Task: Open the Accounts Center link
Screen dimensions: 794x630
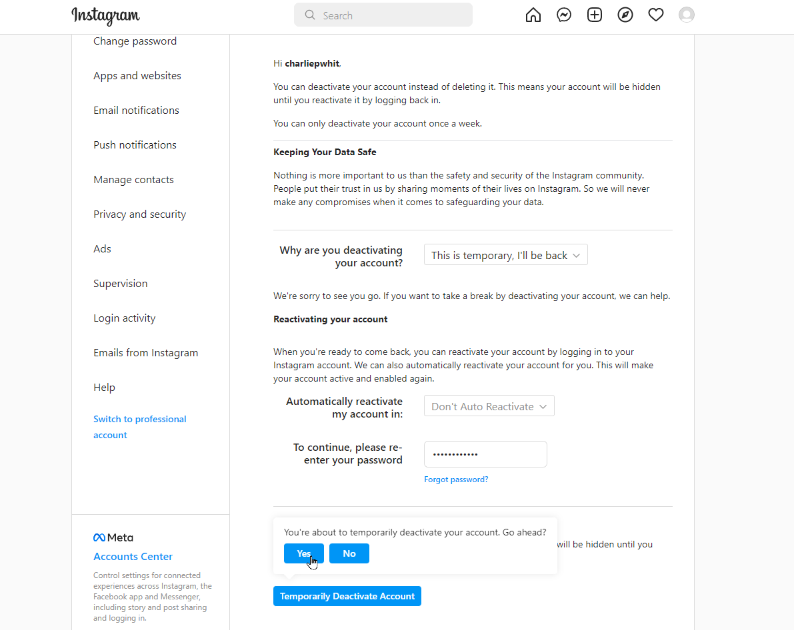Action: point(133,557)
